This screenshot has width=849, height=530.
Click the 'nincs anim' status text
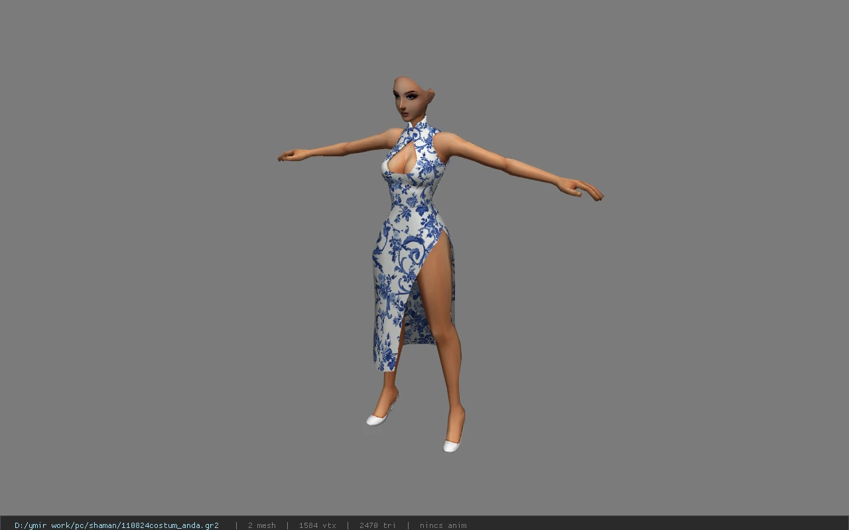pos(443,525)
